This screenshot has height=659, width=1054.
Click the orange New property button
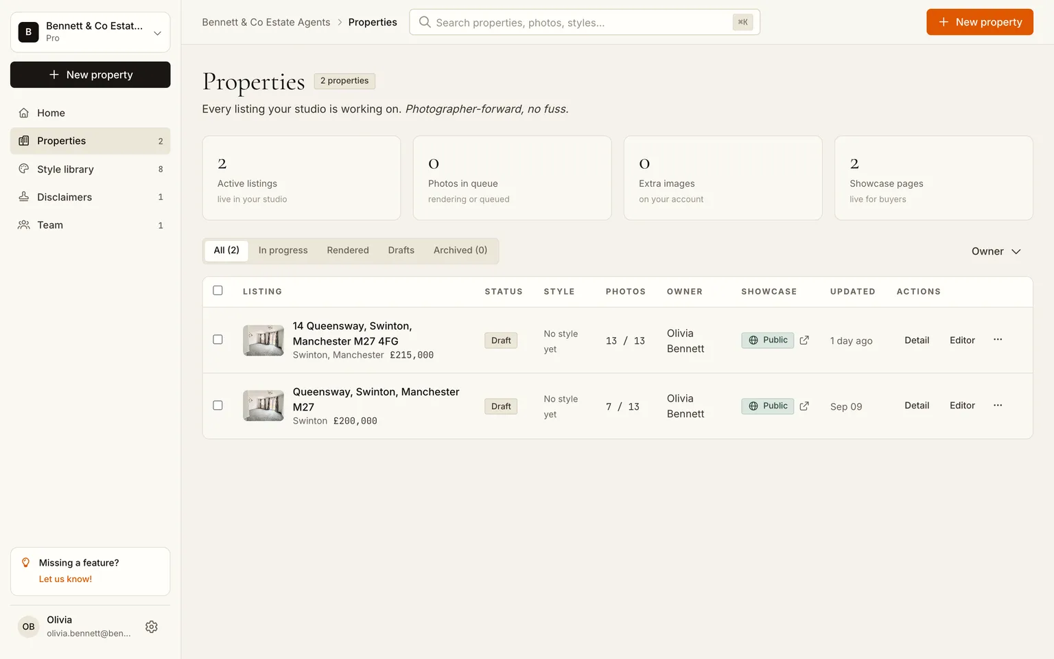point(979,22)
